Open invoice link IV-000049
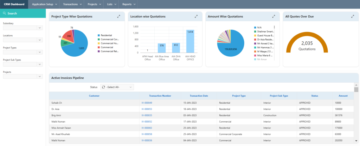Viewport: 360px width, 146px height. [147, 103]
